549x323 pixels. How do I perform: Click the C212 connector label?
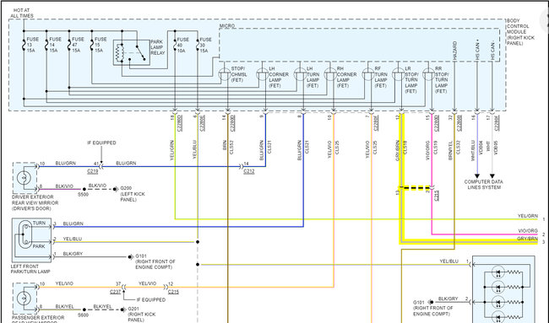click(x=249, y=171)
